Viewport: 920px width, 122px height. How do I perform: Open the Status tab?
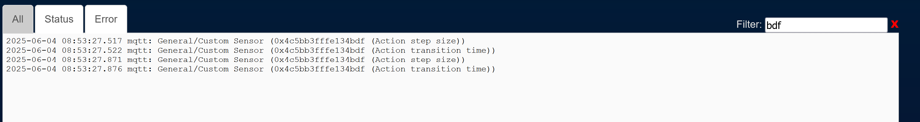[x=59, y=19]
